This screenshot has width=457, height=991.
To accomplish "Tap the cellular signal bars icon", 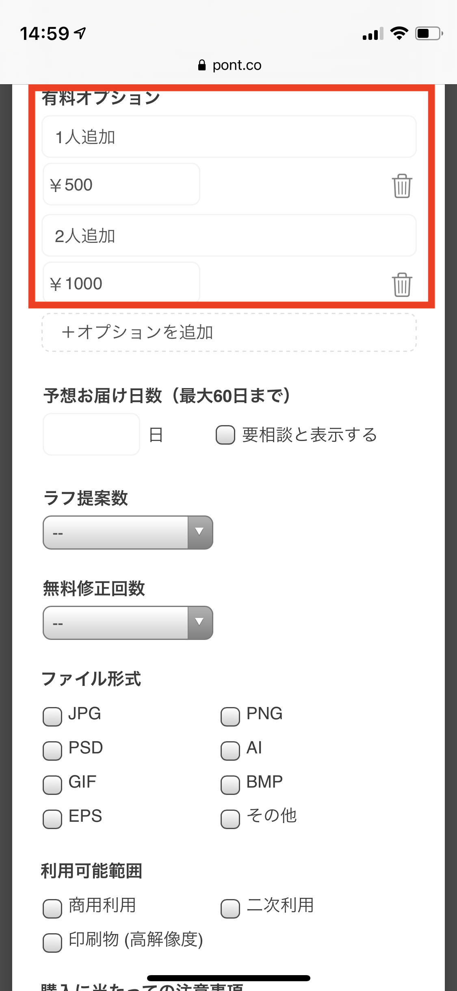I will [x=373, y=34].
